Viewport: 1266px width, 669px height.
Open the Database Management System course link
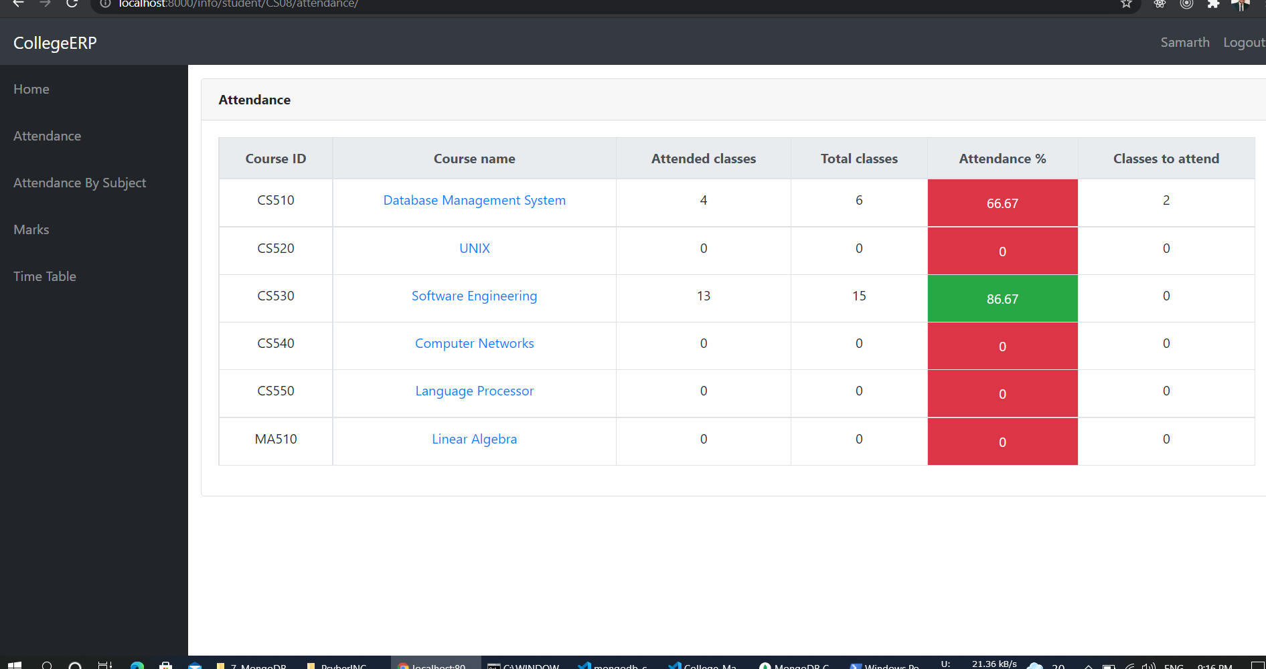click(x=474, y=200)
